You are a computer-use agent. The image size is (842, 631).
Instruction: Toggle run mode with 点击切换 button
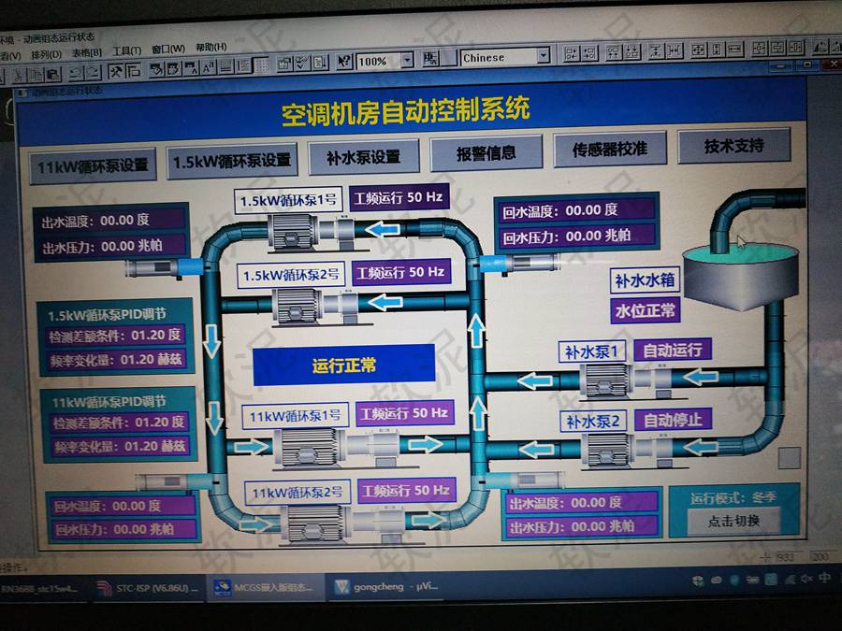733,522
